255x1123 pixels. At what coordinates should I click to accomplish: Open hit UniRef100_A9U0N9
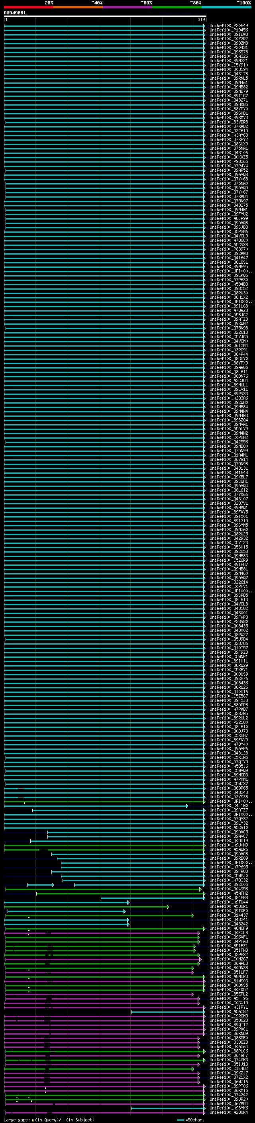(228, 845)
